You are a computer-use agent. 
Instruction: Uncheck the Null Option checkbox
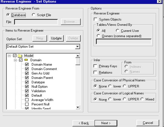pos(27,86)
